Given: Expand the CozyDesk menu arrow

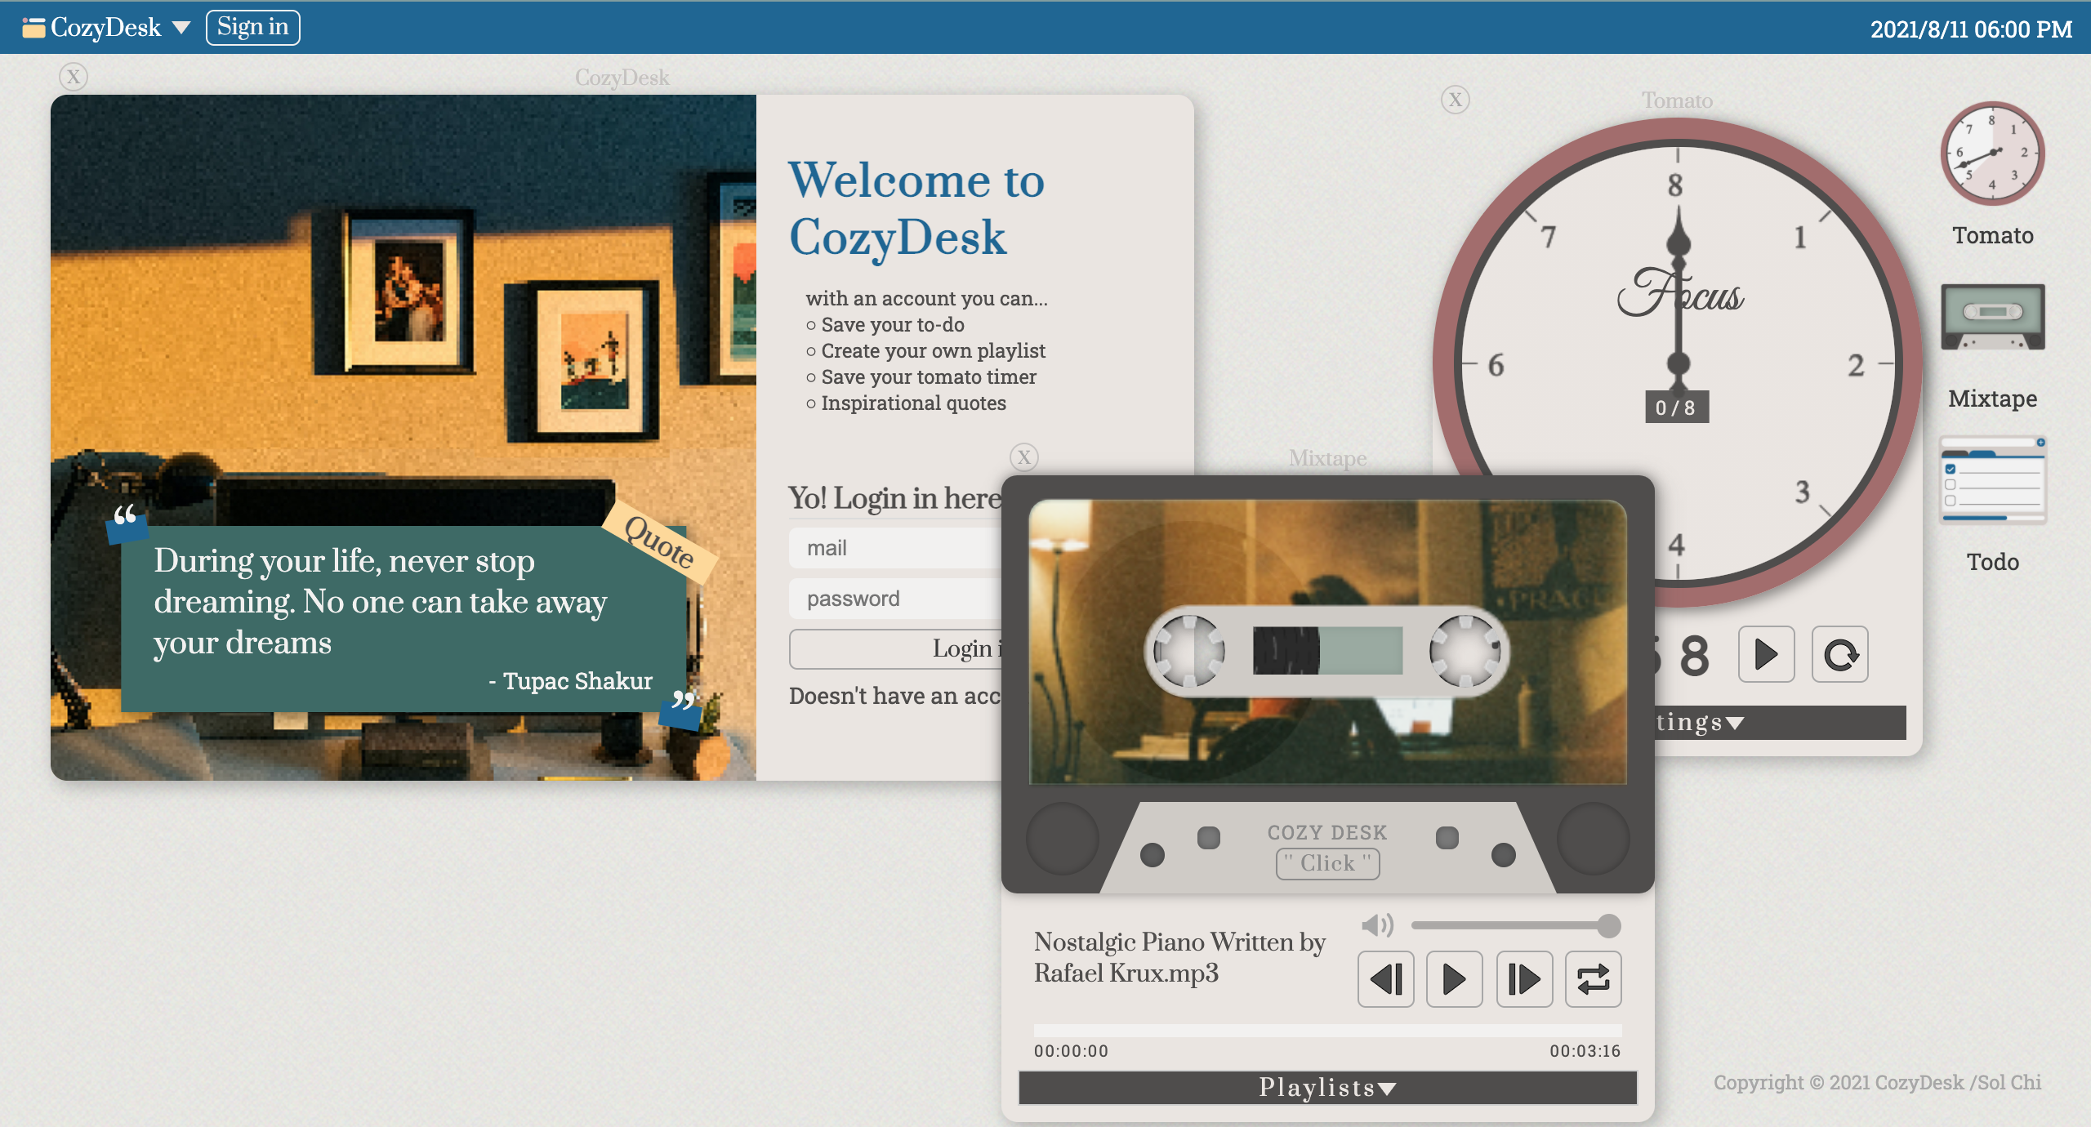Looking at the screenshot, I should coord(181,29).
